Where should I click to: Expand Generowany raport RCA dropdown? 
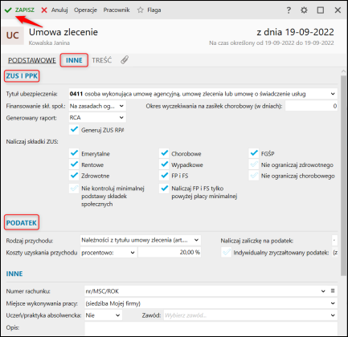tap(121, 117)
